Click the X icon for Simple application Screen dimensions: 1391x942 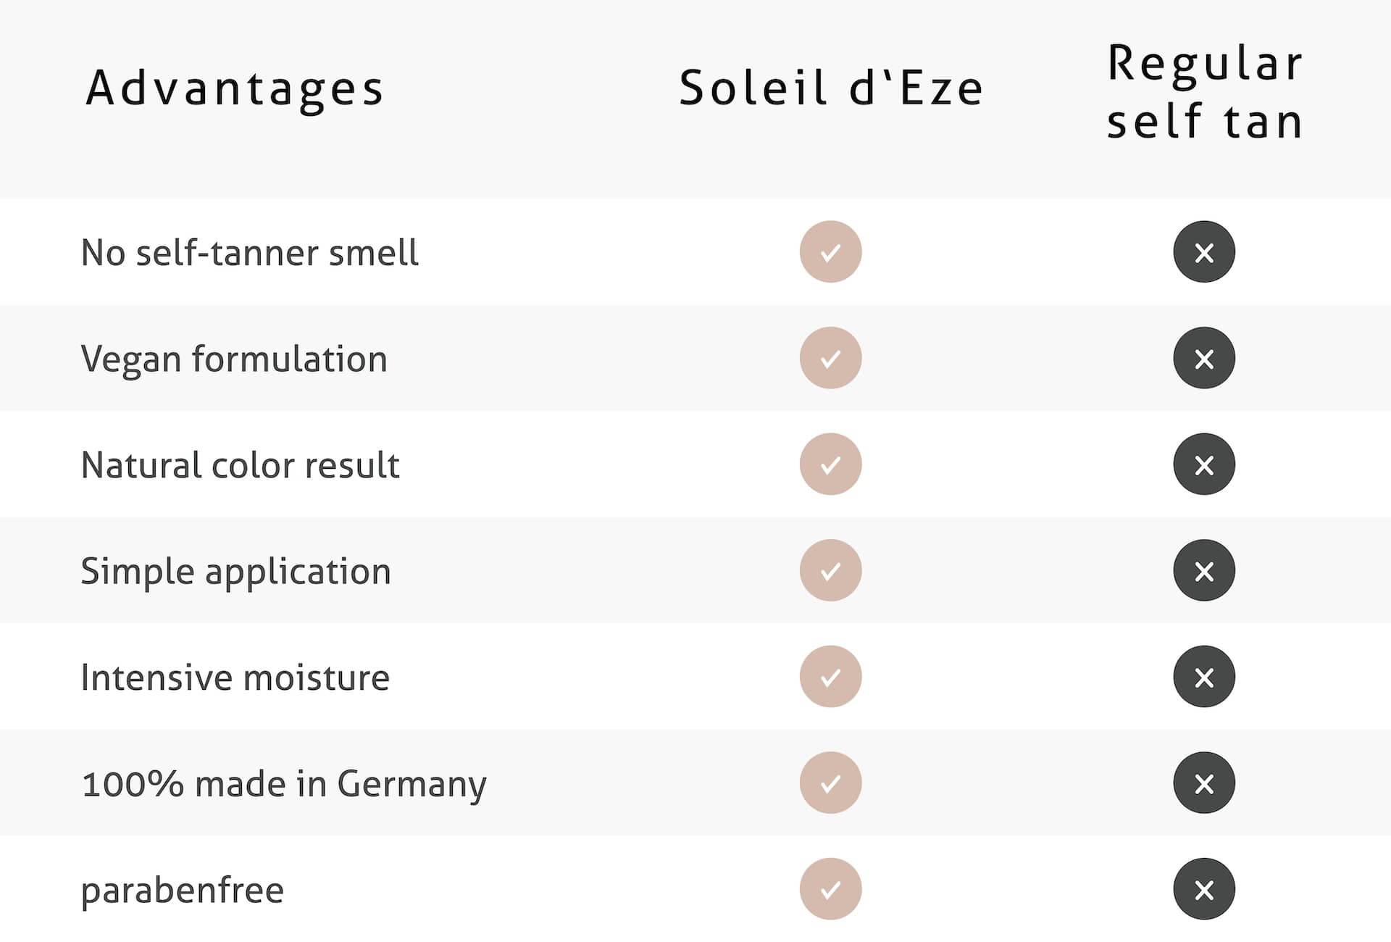1204,570
